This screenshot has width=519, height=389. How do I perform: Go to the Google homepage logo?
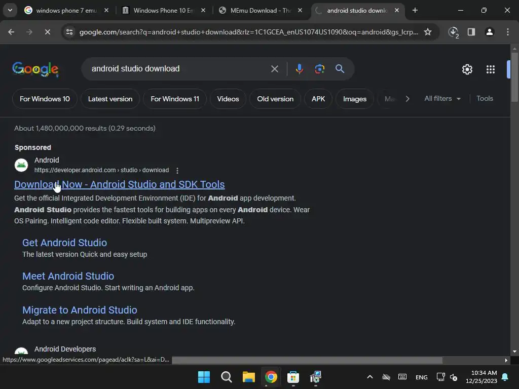[35, 69]
